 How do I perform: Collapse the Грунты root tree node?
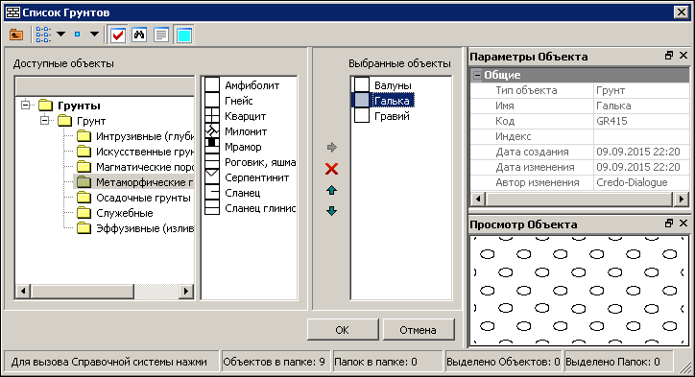pyautogui.click(x=25, y=105)
